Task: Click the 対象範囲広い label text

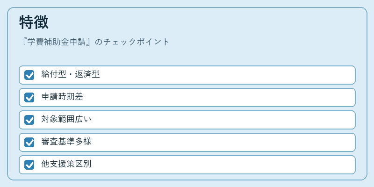Action: 66,119
